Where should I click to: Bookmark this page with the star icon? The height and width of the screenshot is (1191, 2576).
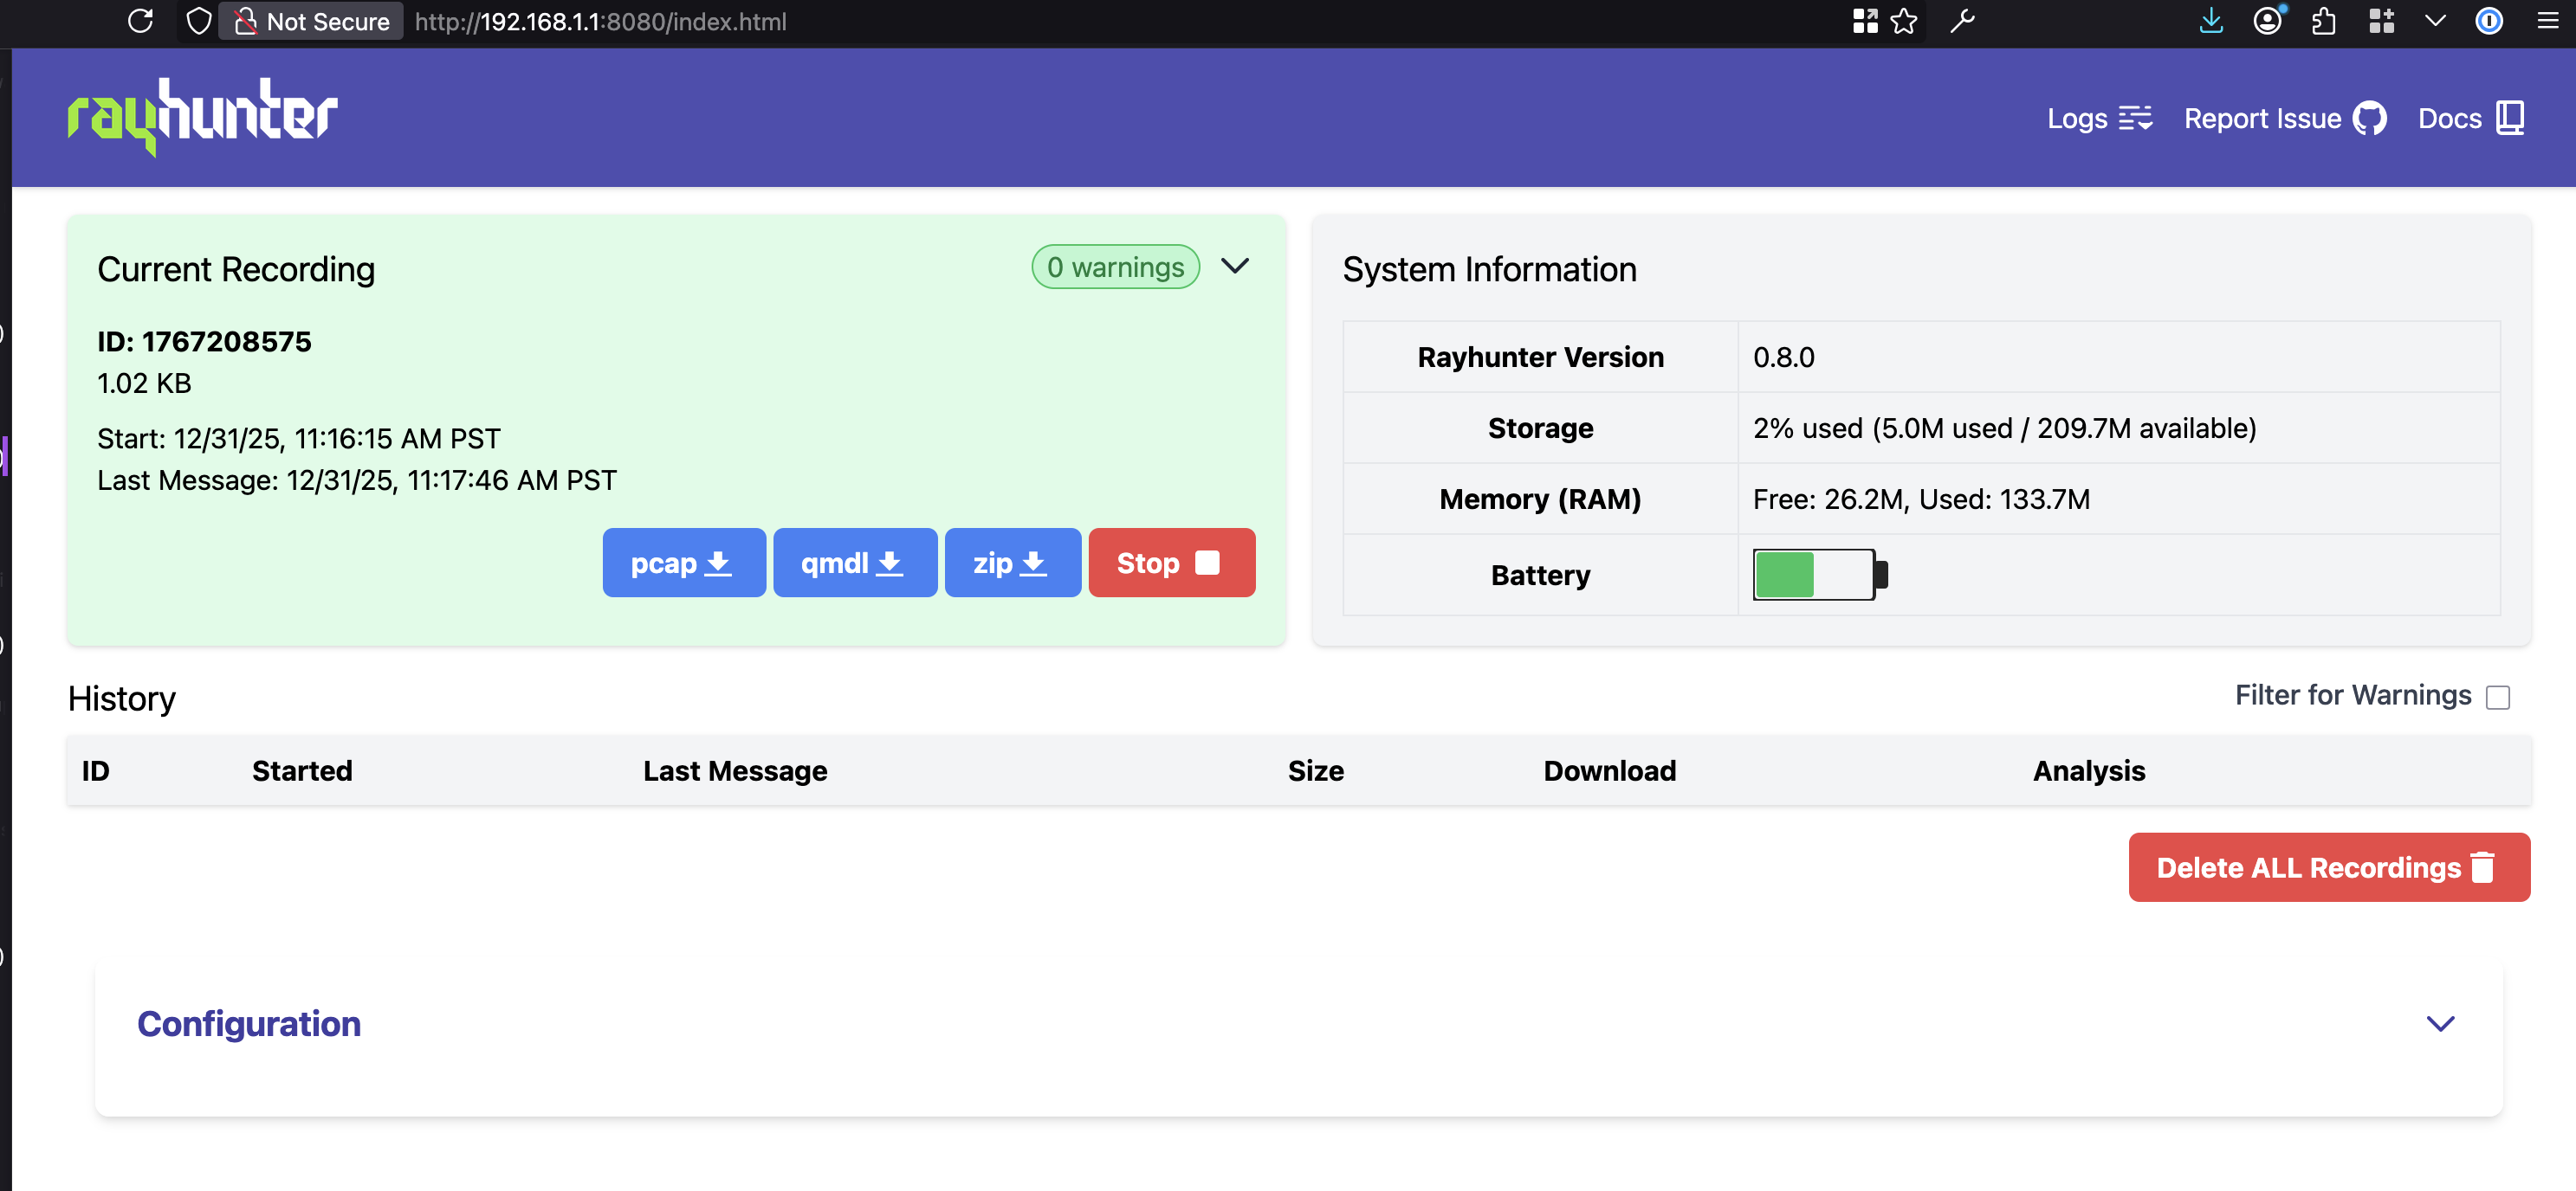(x=1905, y=21)
